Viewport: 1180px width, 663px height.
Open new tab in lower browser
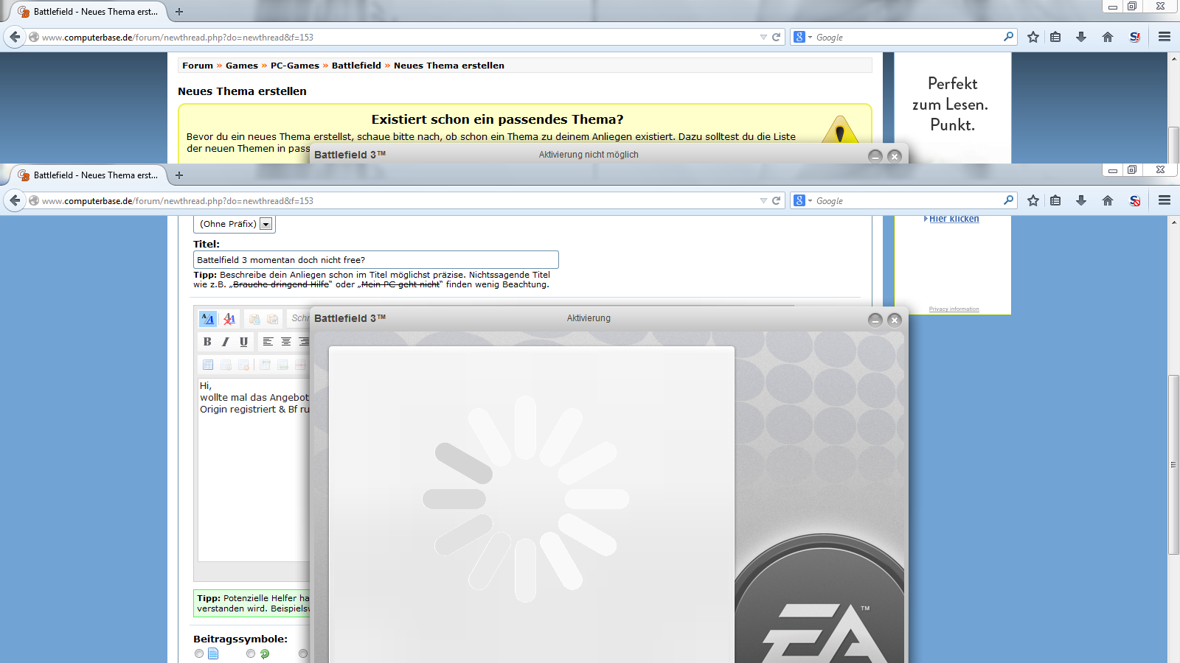(179, 175)
